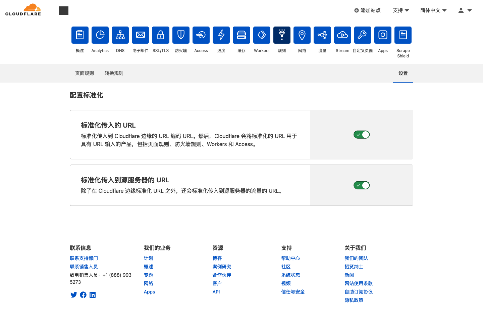Toggle off 标准化传入的 URL switch
This screenshot has height=321, width=483.
[362, 135]
